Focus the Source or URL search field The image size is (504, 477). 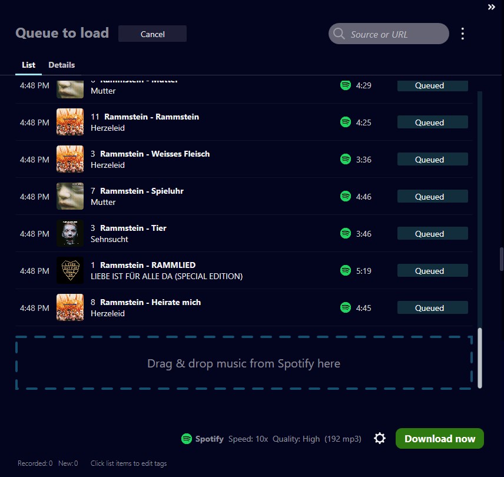click(389, 34)
